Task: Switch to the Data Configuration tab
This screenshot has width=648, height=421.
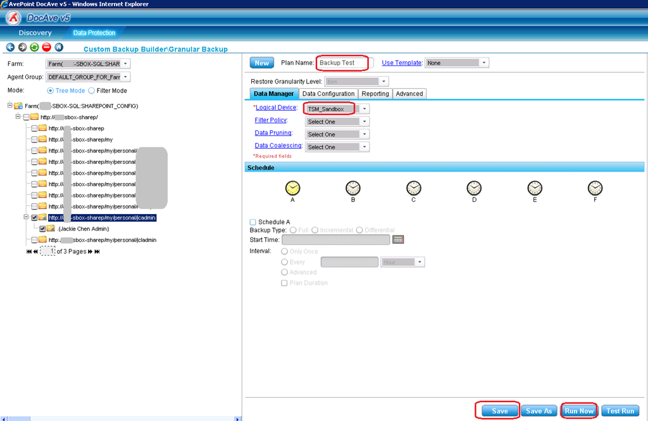Action: pyautogui.click(x=328, y=94)
